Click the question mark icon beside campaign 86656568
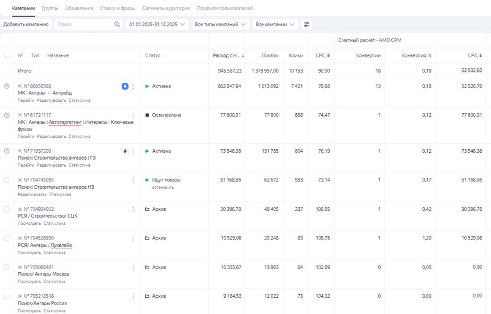Screen dimensions: 491x314 click(7, 86)
